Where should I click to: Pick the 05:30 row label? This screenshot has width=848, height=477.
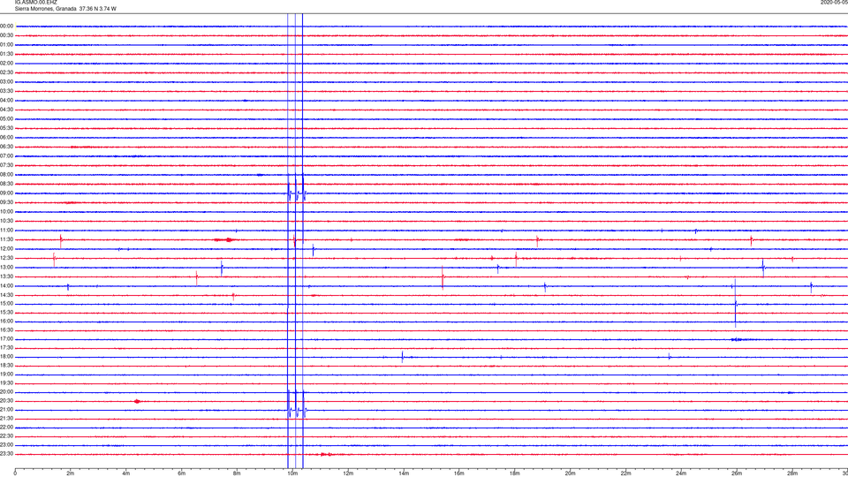click(6, 128)
